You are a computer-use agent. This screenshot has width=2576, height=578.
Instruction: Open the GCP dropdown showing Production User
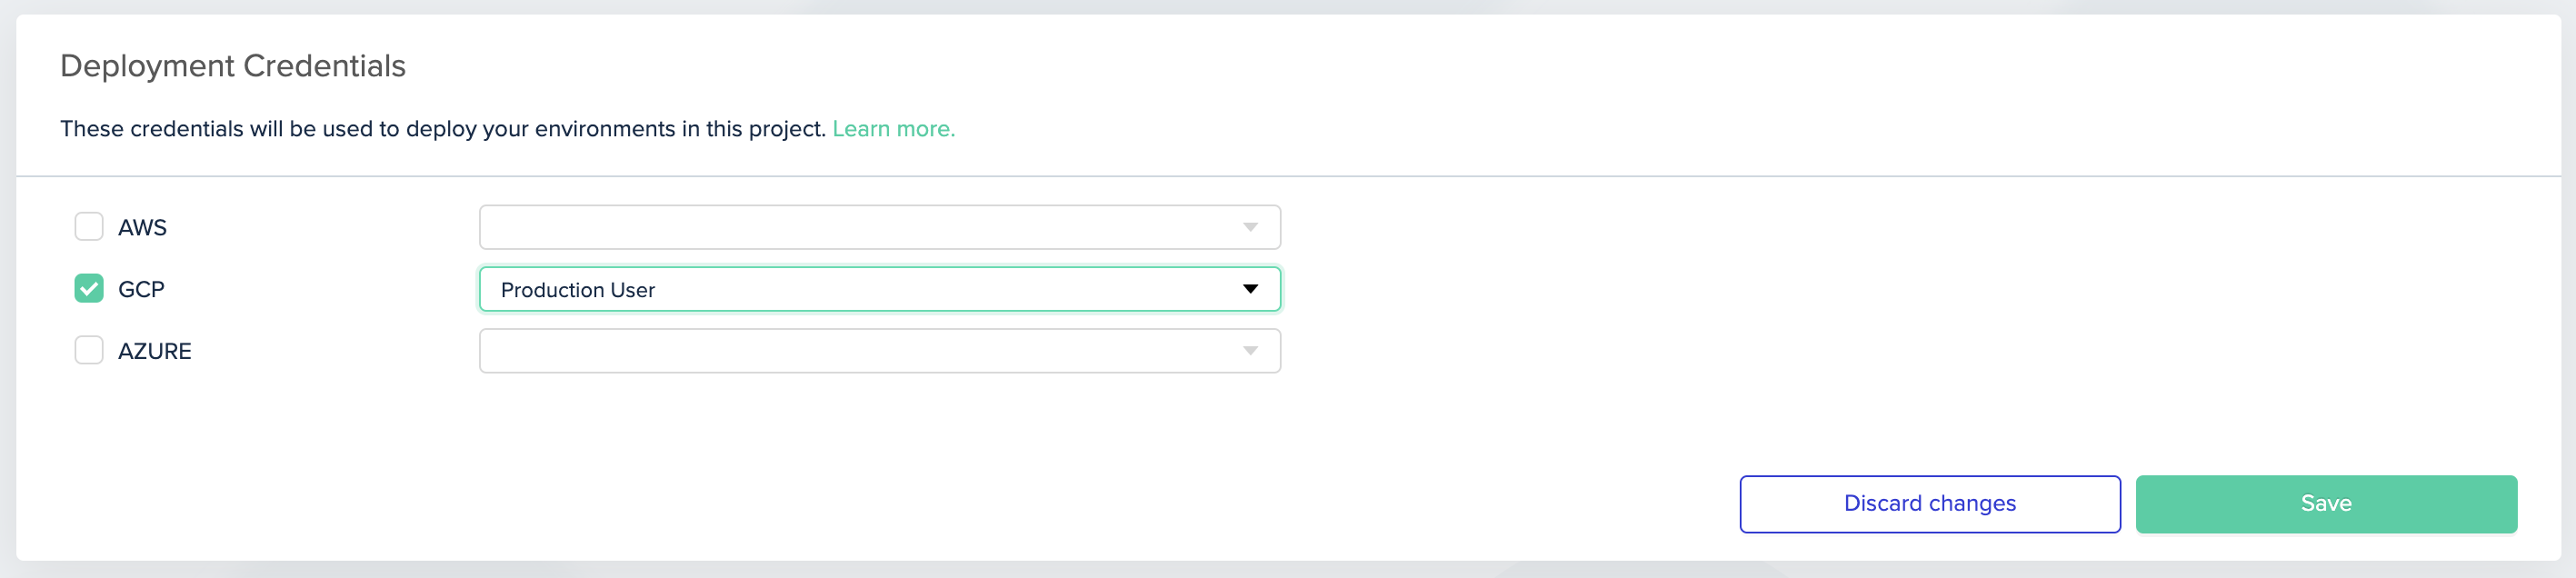click(880, 289)
